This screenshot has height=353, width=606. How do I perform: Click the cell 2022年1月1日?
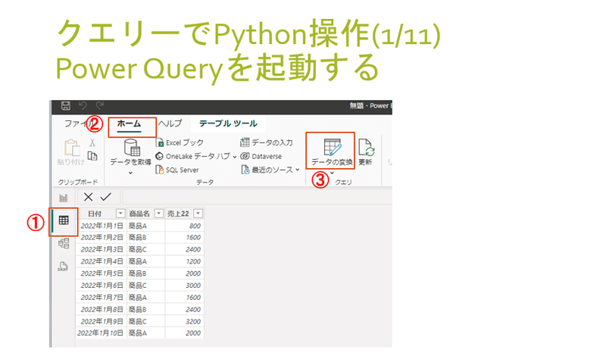tap(102, 226)
